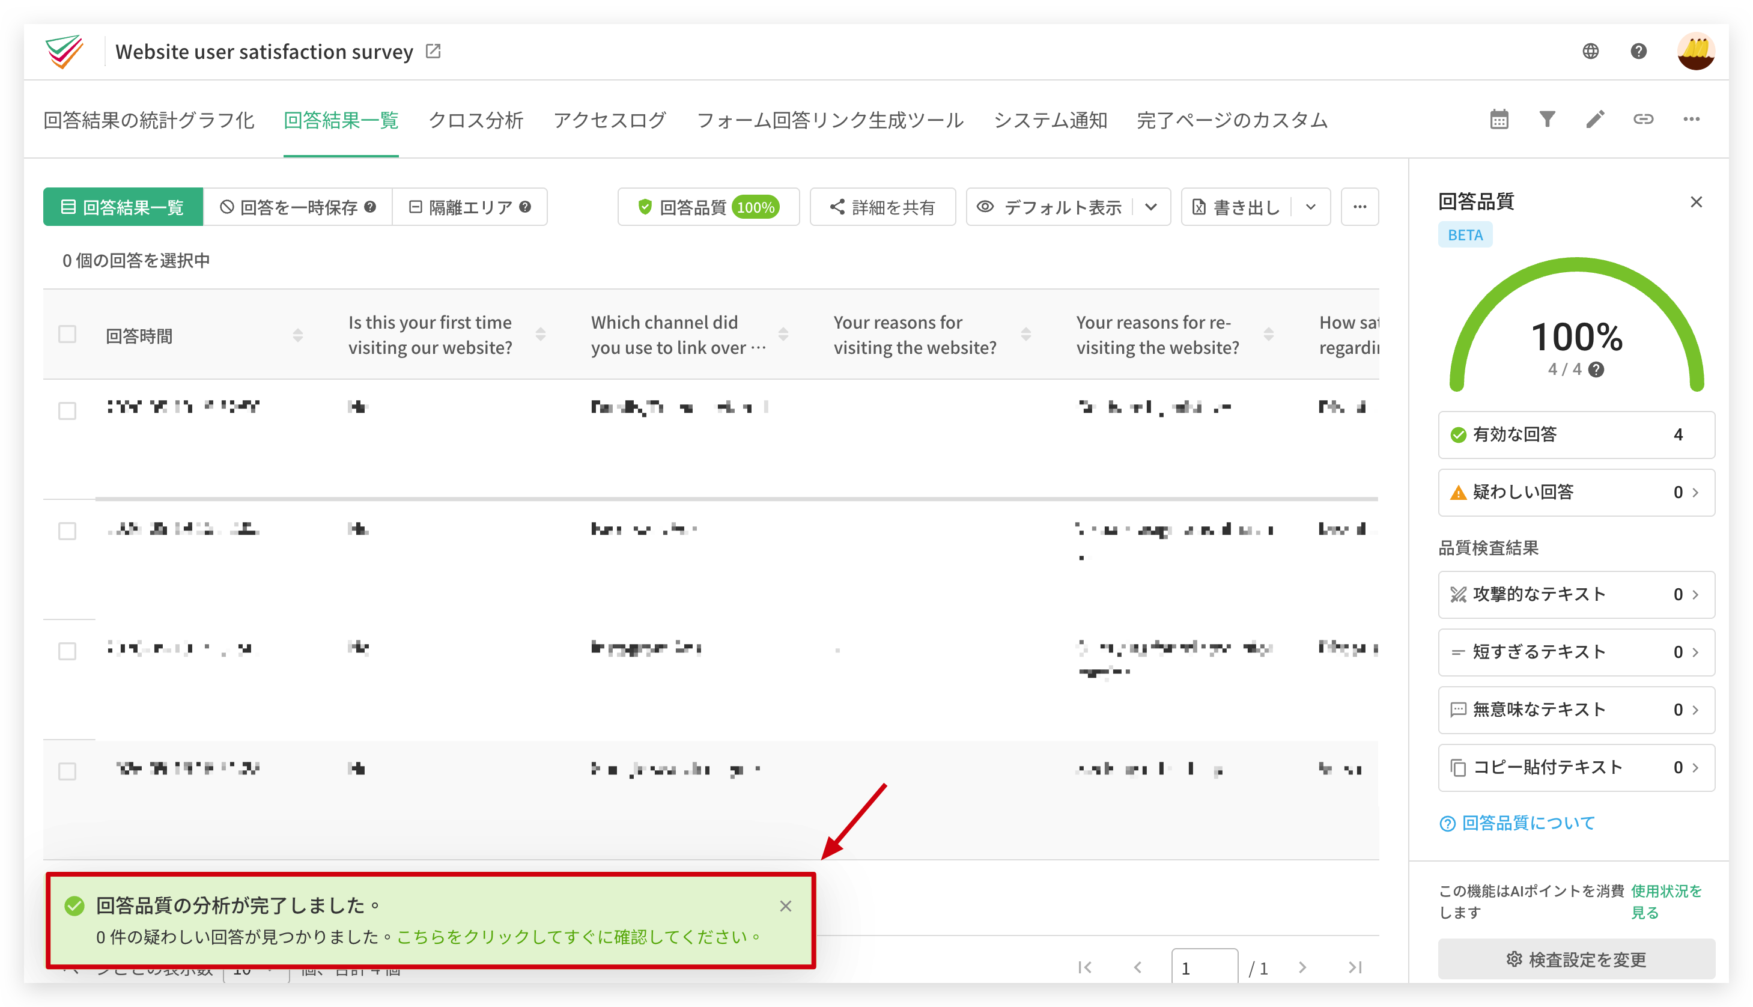Viewport: 1753px width, 1007px height.
Task: Sort the reasons for visiting column
Action: coord(1025,335)
